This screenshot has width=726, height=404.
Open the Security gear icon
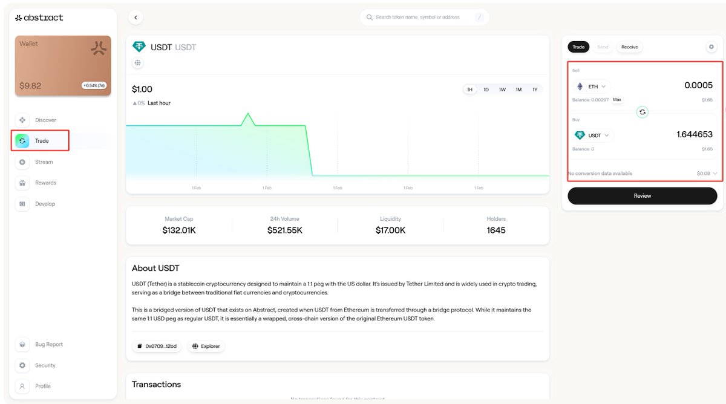(22, 365)
